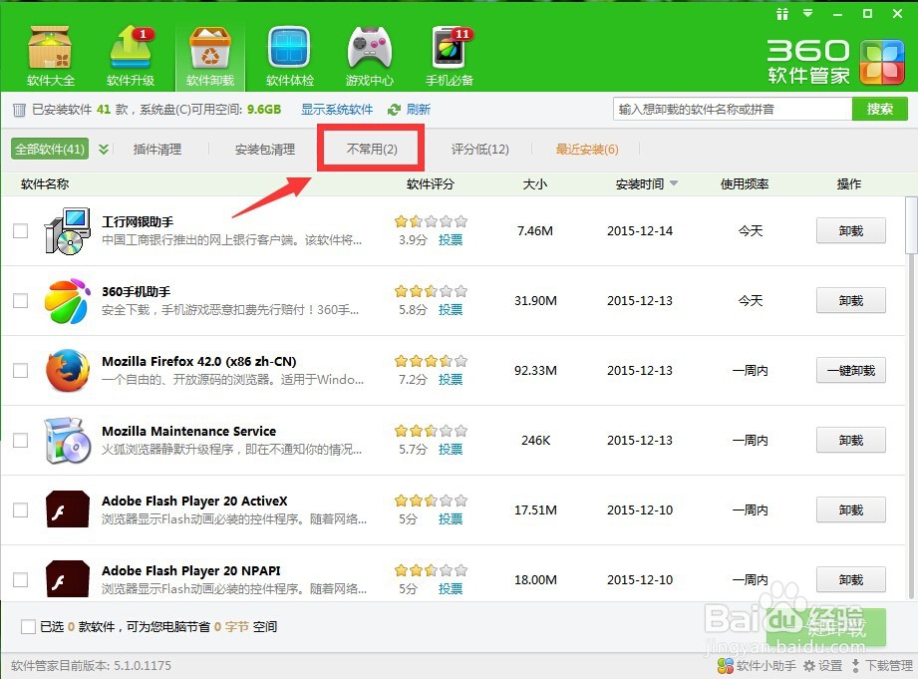Viewport: 918px width, 679px height.
Task: Click the 360 软件管家 logo
Action: point(836,61)
